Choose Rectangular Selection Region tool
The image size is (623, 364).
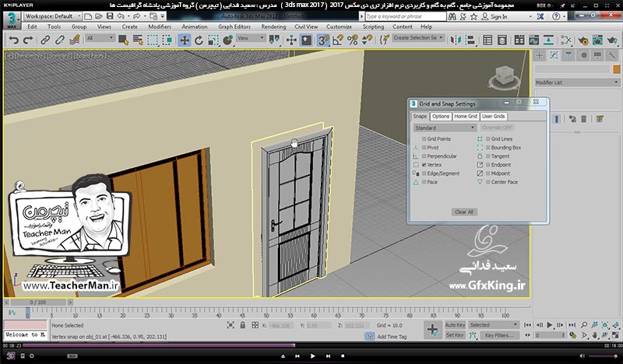pyautogui.click(x=153, y=40)
